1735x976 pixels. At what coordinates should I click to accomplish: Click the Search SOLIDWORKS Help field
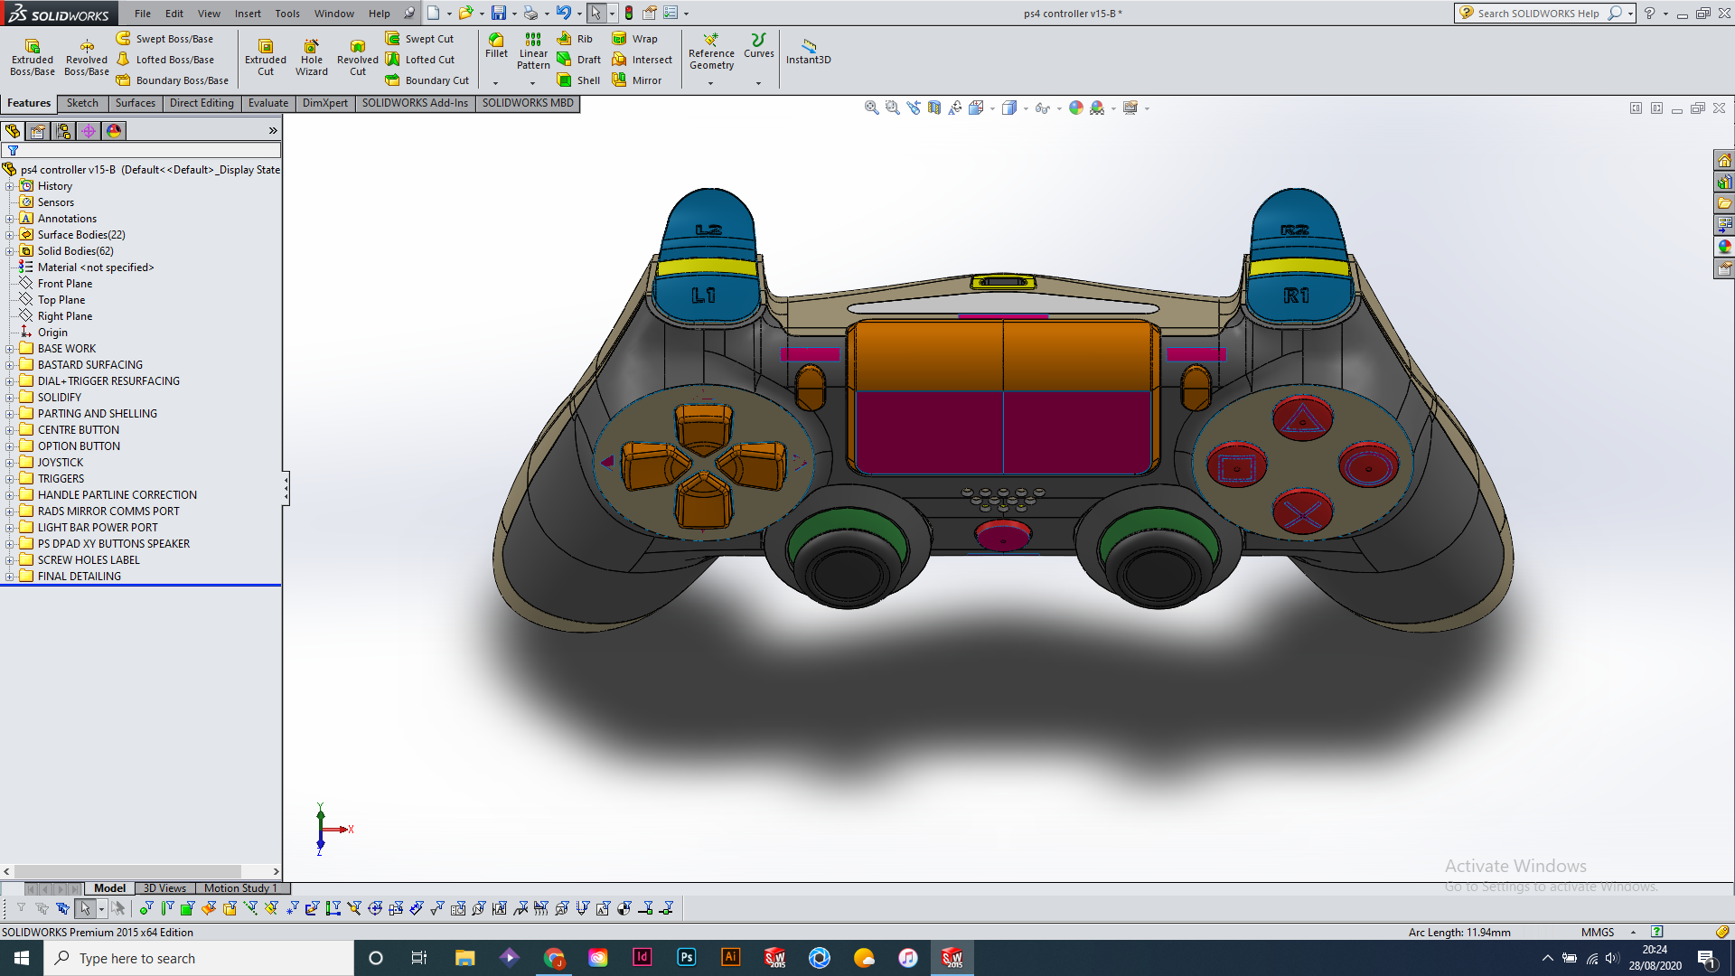pos(1538,14)
